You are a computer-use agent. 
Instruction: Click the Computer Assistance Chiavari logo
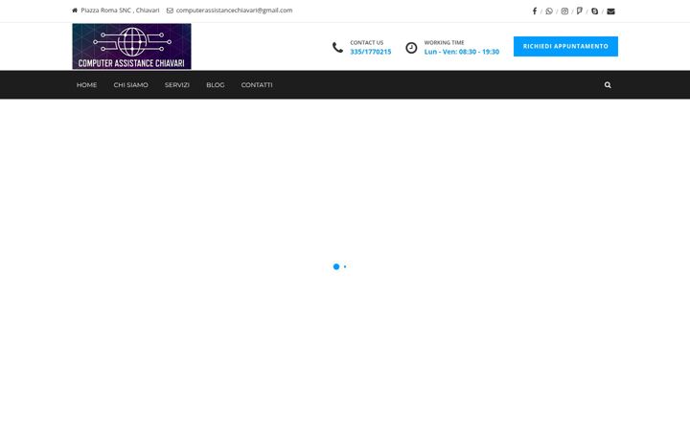pyautogui.click(x=131, y=46)
